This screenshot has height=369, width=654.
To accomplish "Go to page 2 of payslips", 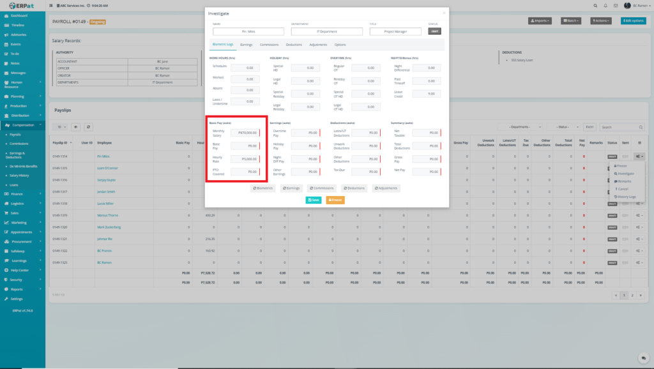I will [632, 296].
